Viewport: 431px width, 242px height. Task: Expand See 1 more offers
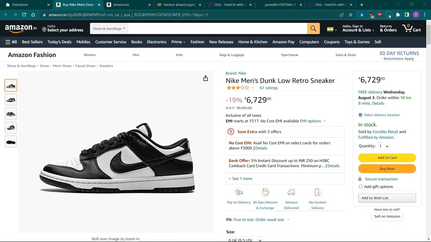[x=240, y=178]
